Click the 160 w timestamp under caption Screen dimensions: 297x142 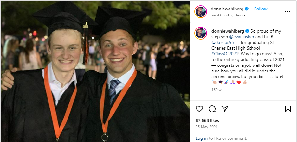click(x=216, y=90)
